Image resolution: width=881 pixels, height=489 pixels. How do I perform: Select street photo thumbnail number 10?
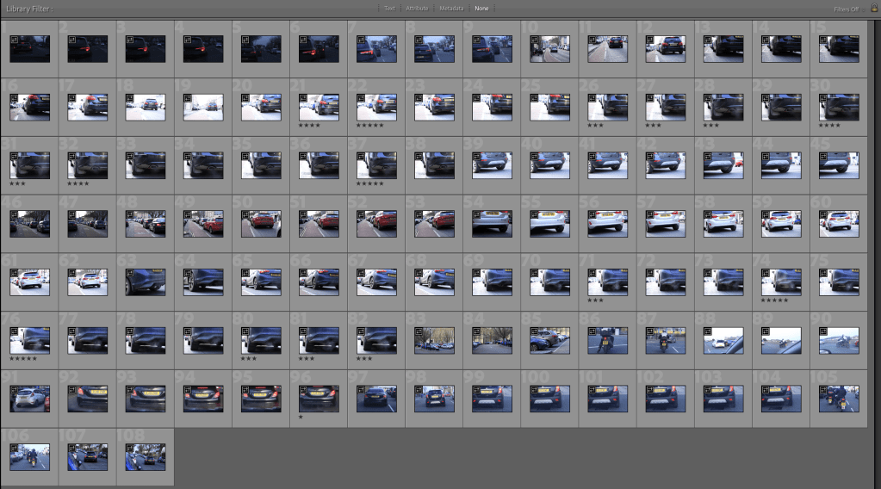(550, 50)
